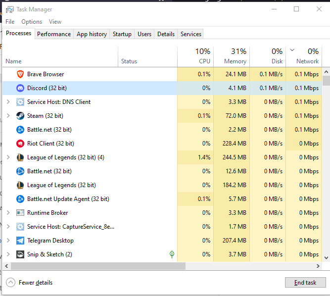This screenshot has height=296, width=330.
Task: Click the vertical scrollbar thumb
Action: coord(326,81)
